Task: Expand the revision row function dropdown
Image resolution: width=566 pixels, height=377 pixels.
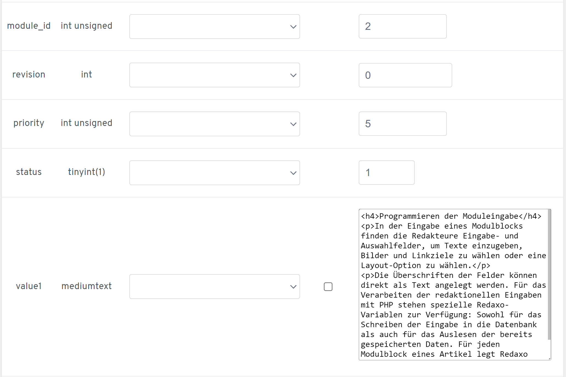Action: pos(214,75)
